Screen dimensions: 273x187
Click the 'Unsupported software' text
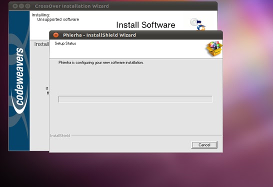tap(58, 19)
